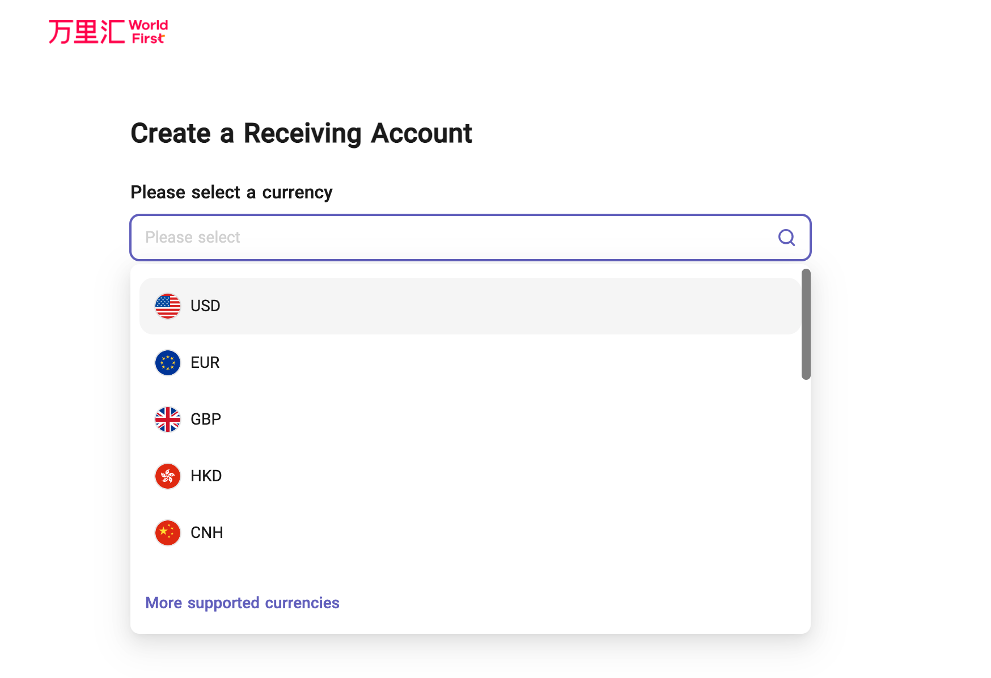Click the European Union flag icon
Screen dimensions: 991x678
pyautogui.click(x=168, y=363)
